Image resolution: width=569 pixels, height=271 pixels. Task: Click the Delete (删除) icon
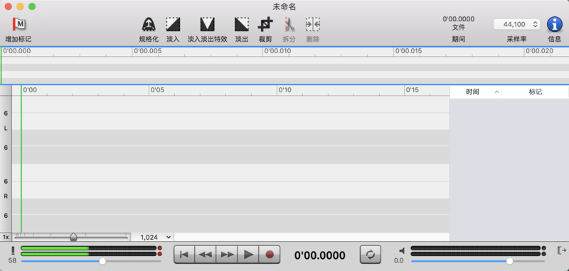click(x=313, y=25)
